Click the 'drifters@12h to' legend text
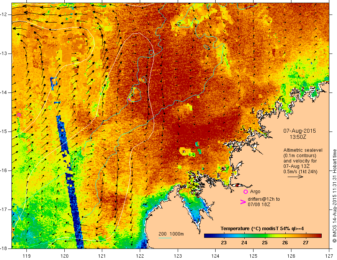 264,199
